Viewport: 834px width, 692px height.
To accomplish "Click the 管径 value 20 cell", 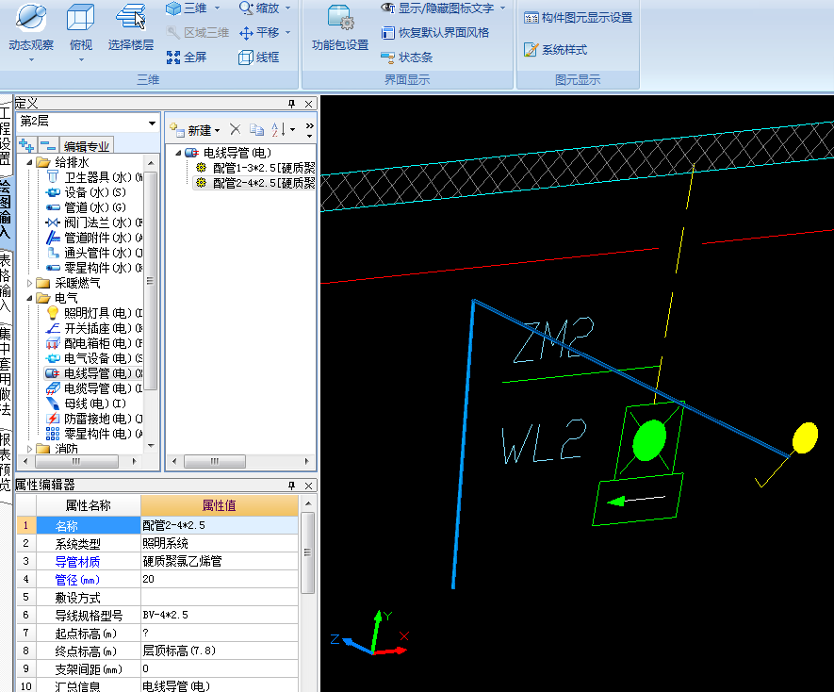I will (220, 579).
